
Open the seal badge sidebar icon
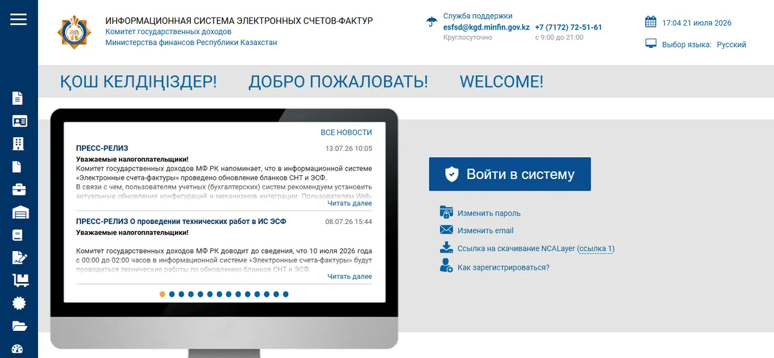pos(19,303)
